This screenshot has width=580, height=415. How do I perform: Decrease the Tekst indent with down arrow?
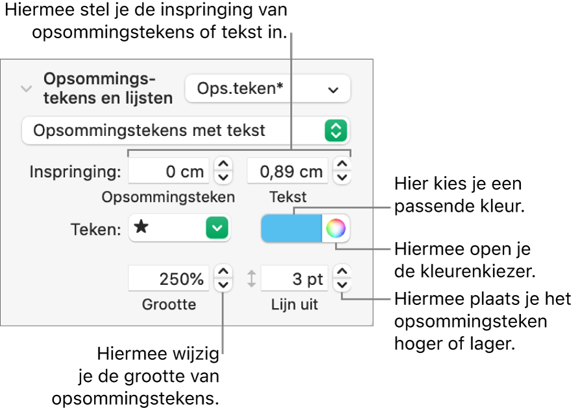pos(341,177)
